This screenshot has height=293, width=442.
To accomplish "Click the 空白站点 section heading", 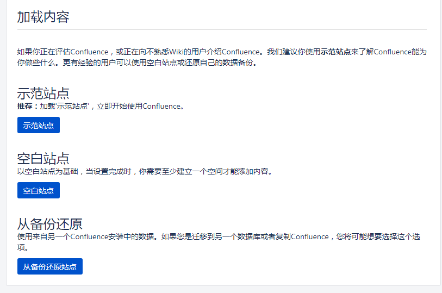I will pyautogui.click(x=43, y=158).
